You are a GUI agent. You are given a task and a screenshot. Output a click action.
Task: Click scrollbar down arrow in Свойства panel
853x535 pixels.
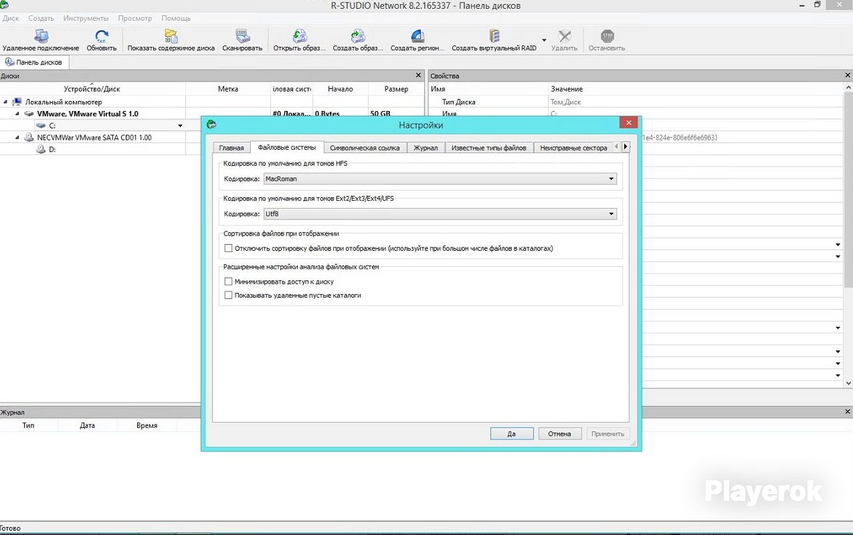click(849, 383)
